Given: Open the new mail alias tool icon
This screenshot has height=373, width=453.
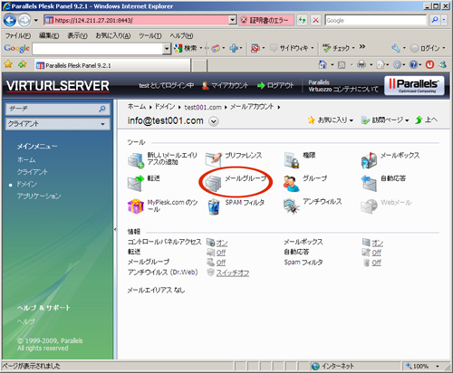Looking at the screenshot, I should click(136, 159).
